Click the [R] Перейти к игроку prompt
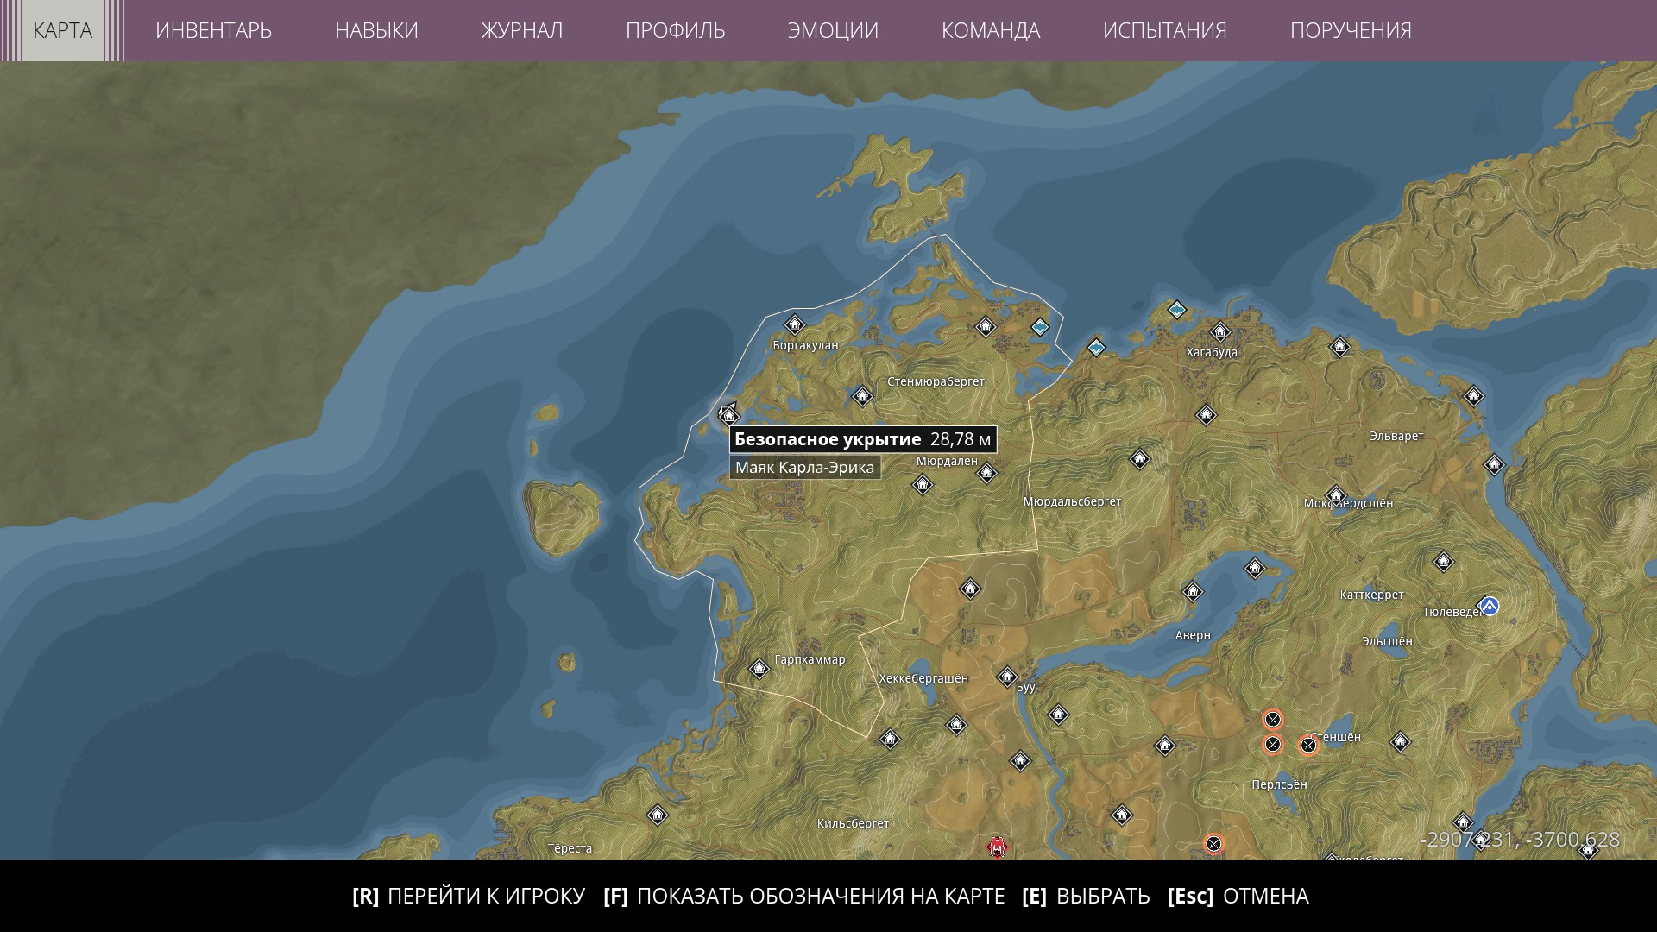 (x=469, y=896)
